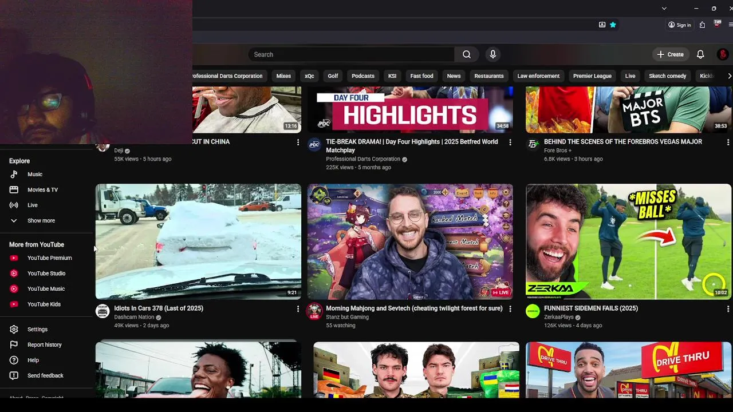Screen dimensions: 733x412
Task: Open the Idiots In Cars snowy car thumbnail
Action: click(x=198, y=241)
